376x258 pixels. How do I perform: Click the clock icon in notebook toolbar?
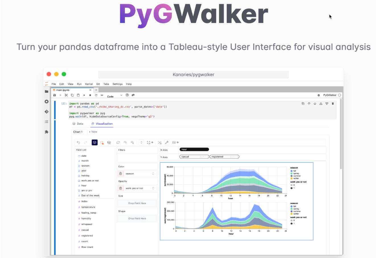[x=127, y=95]
